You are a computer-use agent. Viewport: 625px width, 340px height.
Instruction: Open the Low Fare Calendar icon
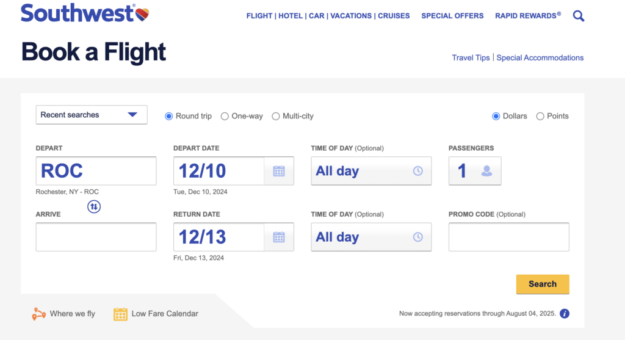coord(120,314)
